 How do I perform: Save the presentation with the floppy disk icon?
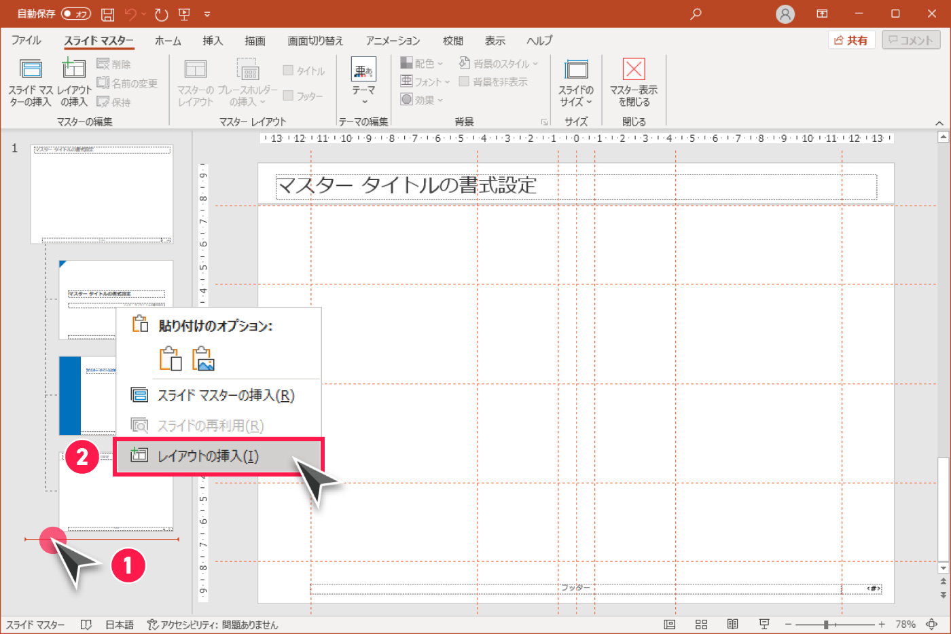coord(107,14)
